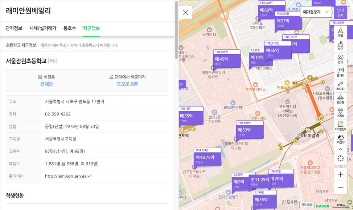
Task: Open the 매 35억 108㎡ marker
Action: pos(191,116)
